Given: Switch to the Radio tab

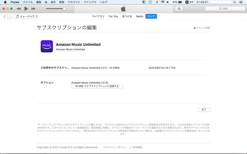Looking at the screenshot, I should pyautogui.click(x=140, y=16).
